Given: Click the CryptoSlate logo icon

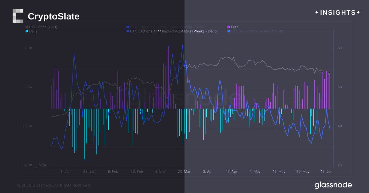Looking at the screenshot, I should pos(18,16).
